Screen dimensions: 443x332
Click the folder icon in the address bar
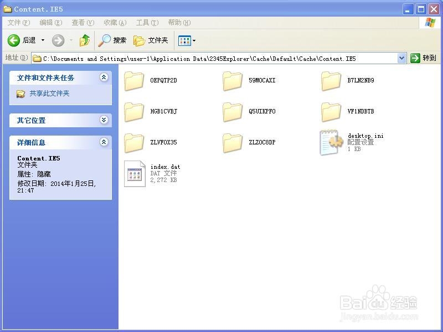[37, 59]
